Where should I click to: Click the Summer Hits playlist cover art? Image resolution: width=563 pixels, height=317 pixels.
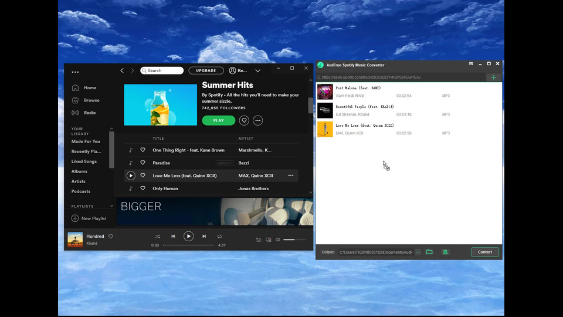pos(161,104)
